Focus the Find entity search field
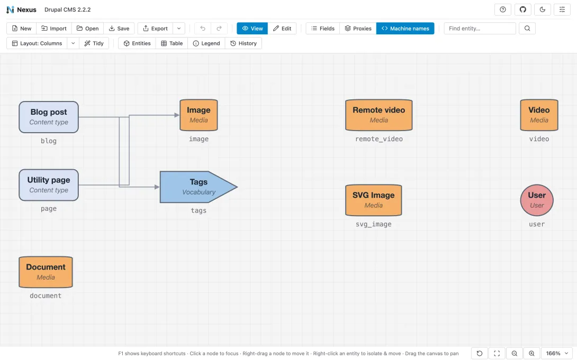 pos(480,29)
